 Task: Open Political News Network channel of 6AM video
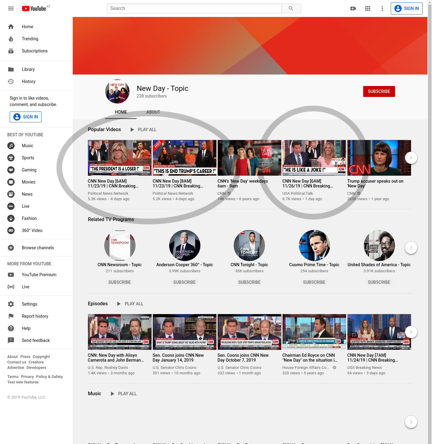[x=108, y=194]
